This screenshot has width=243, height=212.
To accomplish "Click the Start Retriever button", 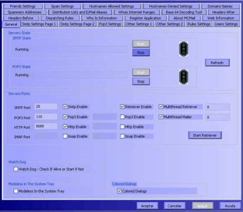I will coord(205,135).
